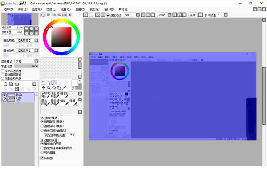Open the 画纸质感 dropdown
The width and height of the screenshot is (267, 173).
tap(36, 40)
